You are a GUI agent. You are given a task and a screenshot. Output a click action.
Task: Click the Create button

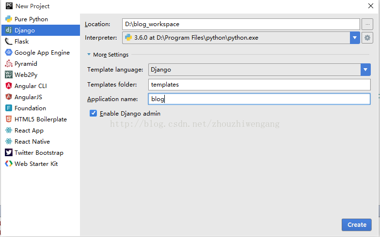click(x=357, y=224)
